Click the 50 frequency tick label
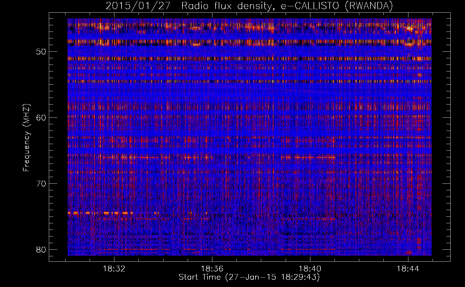The height and width of the screenshot is (287, 465). click(x=42, y=52)
